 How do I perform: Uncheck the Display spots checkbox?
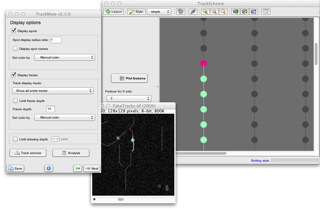14,31
